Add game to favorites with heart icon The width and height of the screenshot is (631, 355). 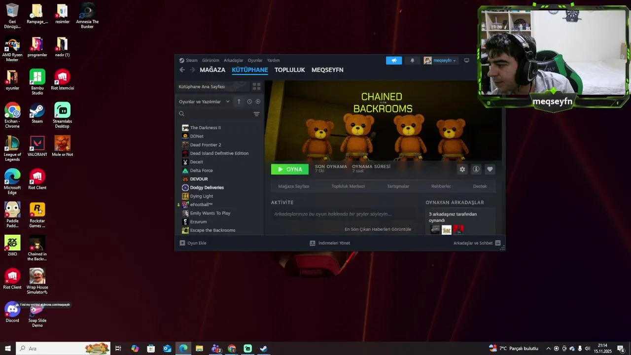click(x=490, y=169)
